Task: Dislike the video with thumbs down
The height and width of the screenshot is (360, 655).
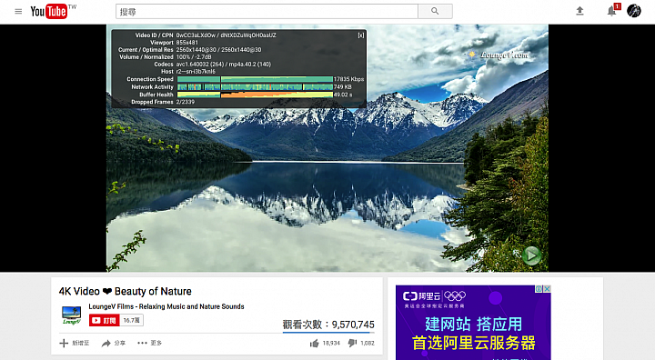Action: [361, 344]
